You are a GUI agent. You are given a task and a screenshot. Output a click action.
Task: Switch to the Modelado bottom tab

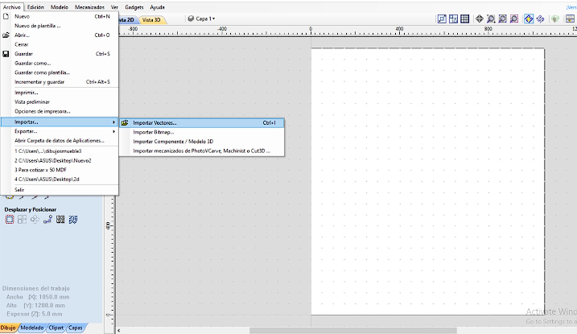coord(32,328)
